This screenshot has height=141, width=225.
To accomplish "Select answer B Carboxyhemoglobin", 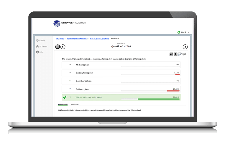I will [x=85, y=73].
